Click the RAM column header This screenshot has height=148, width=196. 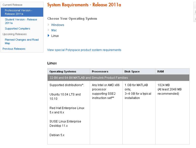(161, 71)
